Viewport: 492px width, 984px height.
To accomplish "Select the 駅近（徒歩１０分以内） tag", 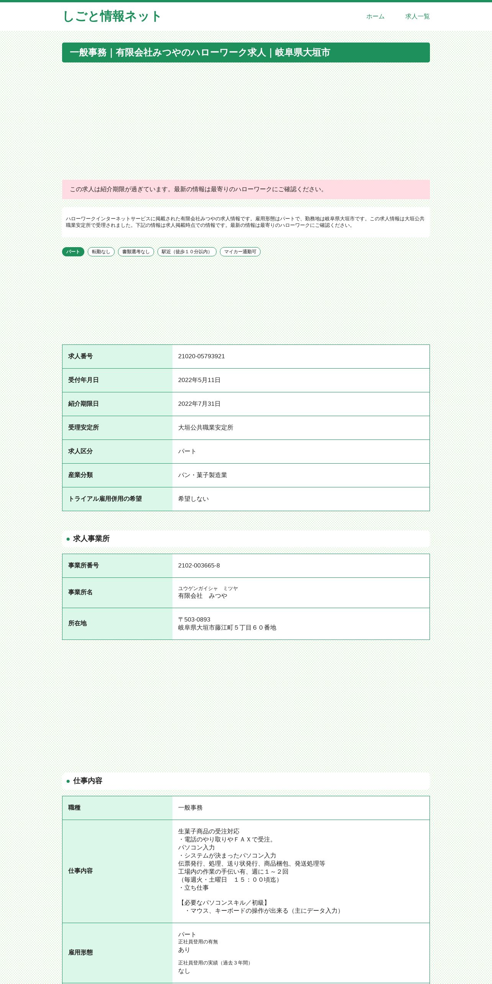I will tap(187, 252).
